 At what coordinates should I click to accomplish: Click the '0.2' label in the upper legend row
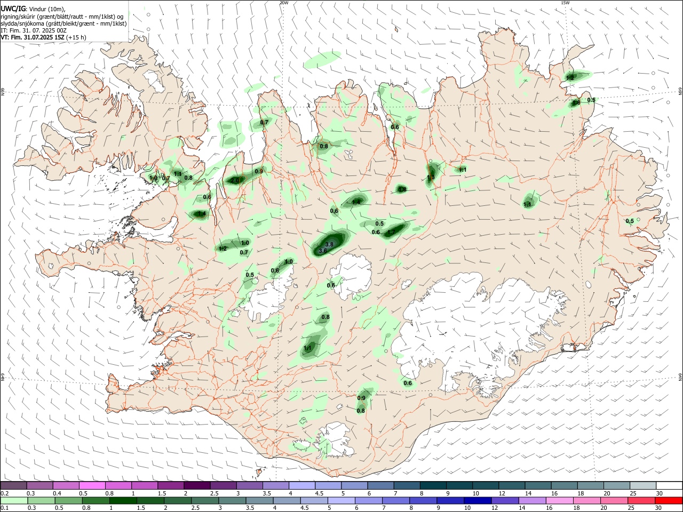point(4,493)
